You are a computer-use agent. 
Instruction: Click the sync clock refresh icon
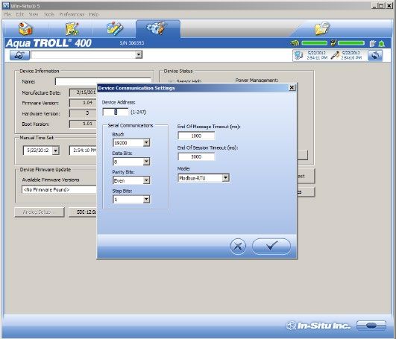coord(375,55)
